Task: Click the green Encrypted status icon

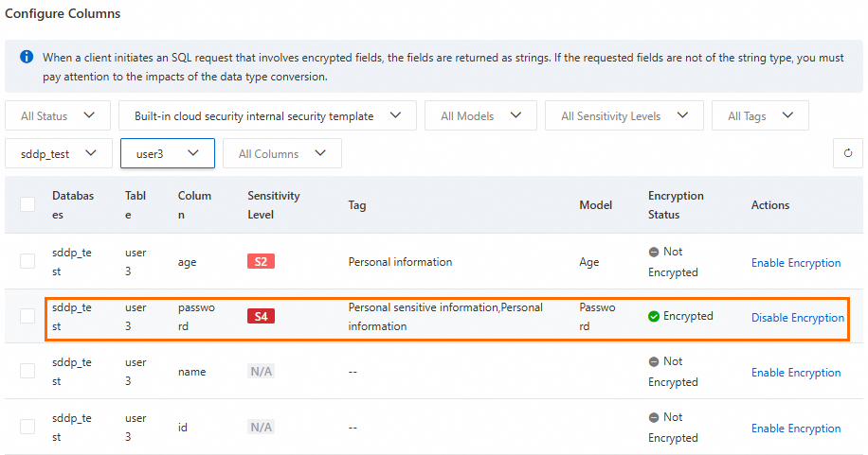Action: [654, 317]
